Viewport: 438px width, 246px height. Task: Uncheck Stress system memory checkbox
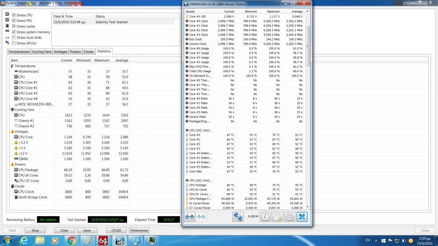(x=14, y=32)
